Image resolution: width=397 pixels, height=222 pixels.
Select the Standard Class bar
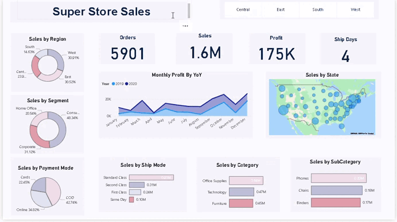[x=151, y=177]
